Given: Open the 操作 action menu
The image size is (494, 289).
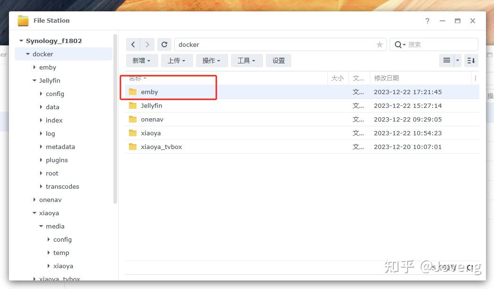Looking at the screenshot, I should click(212, 60).
